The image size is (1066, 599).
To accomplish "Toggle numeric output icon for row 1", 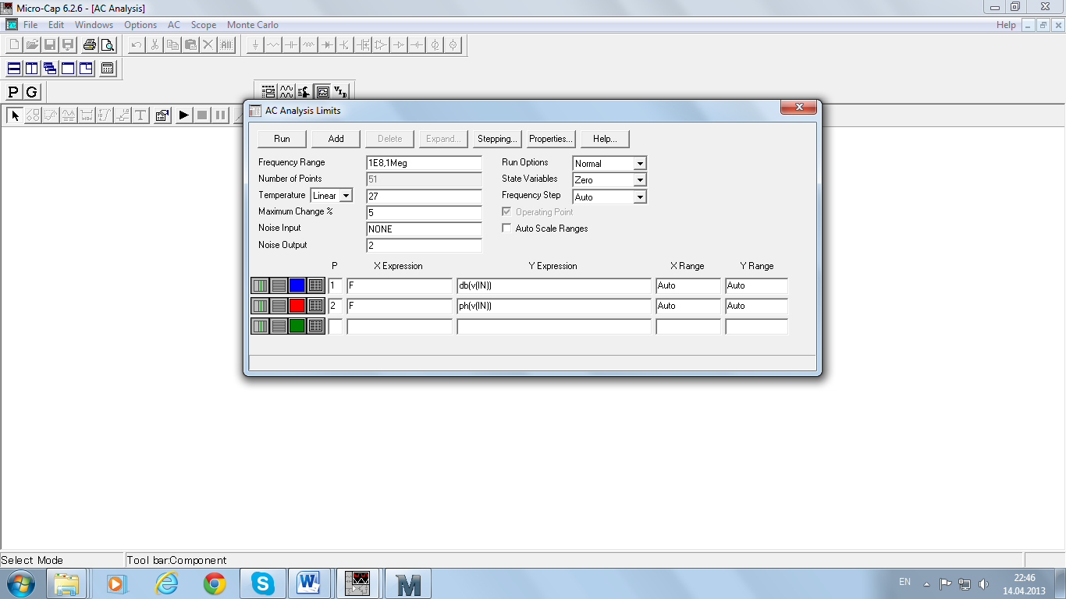I will coord(316,285).
